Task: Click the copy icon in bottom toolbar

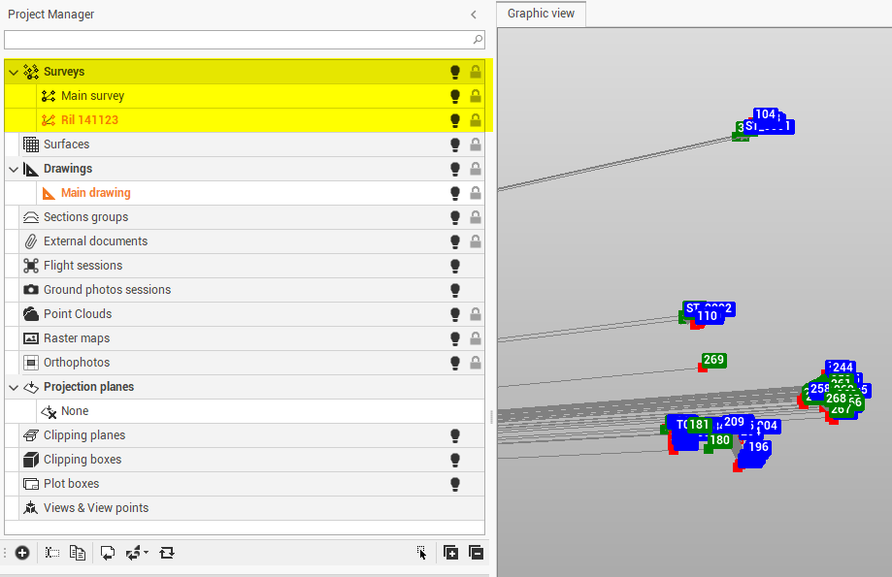Action: click(x=78, y=553)
